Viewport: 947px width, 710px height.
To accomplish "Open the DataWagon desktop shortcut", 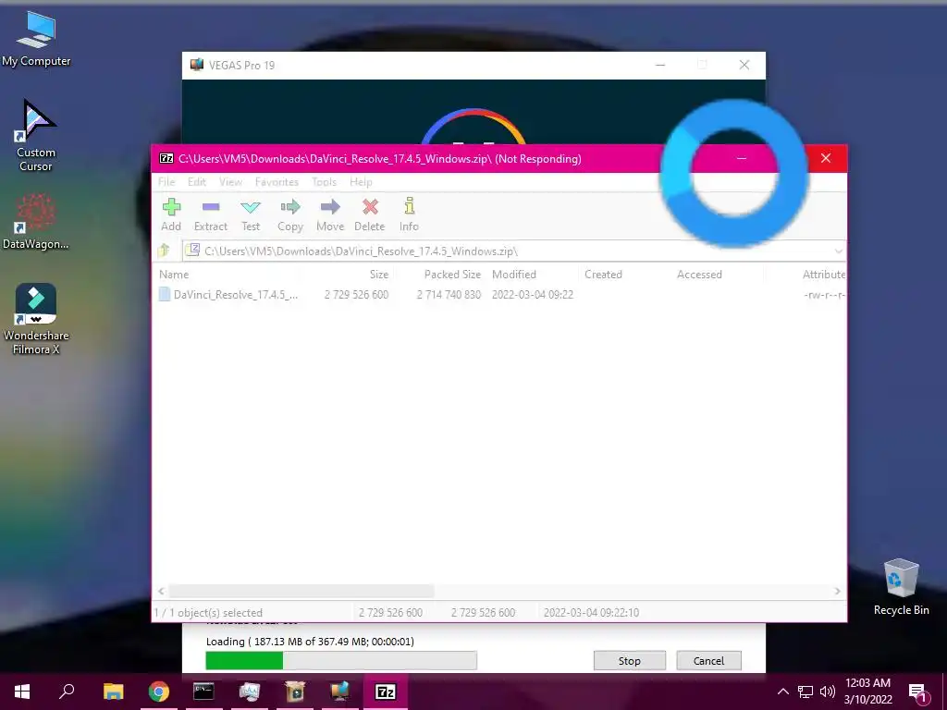I will pos(36,222).
